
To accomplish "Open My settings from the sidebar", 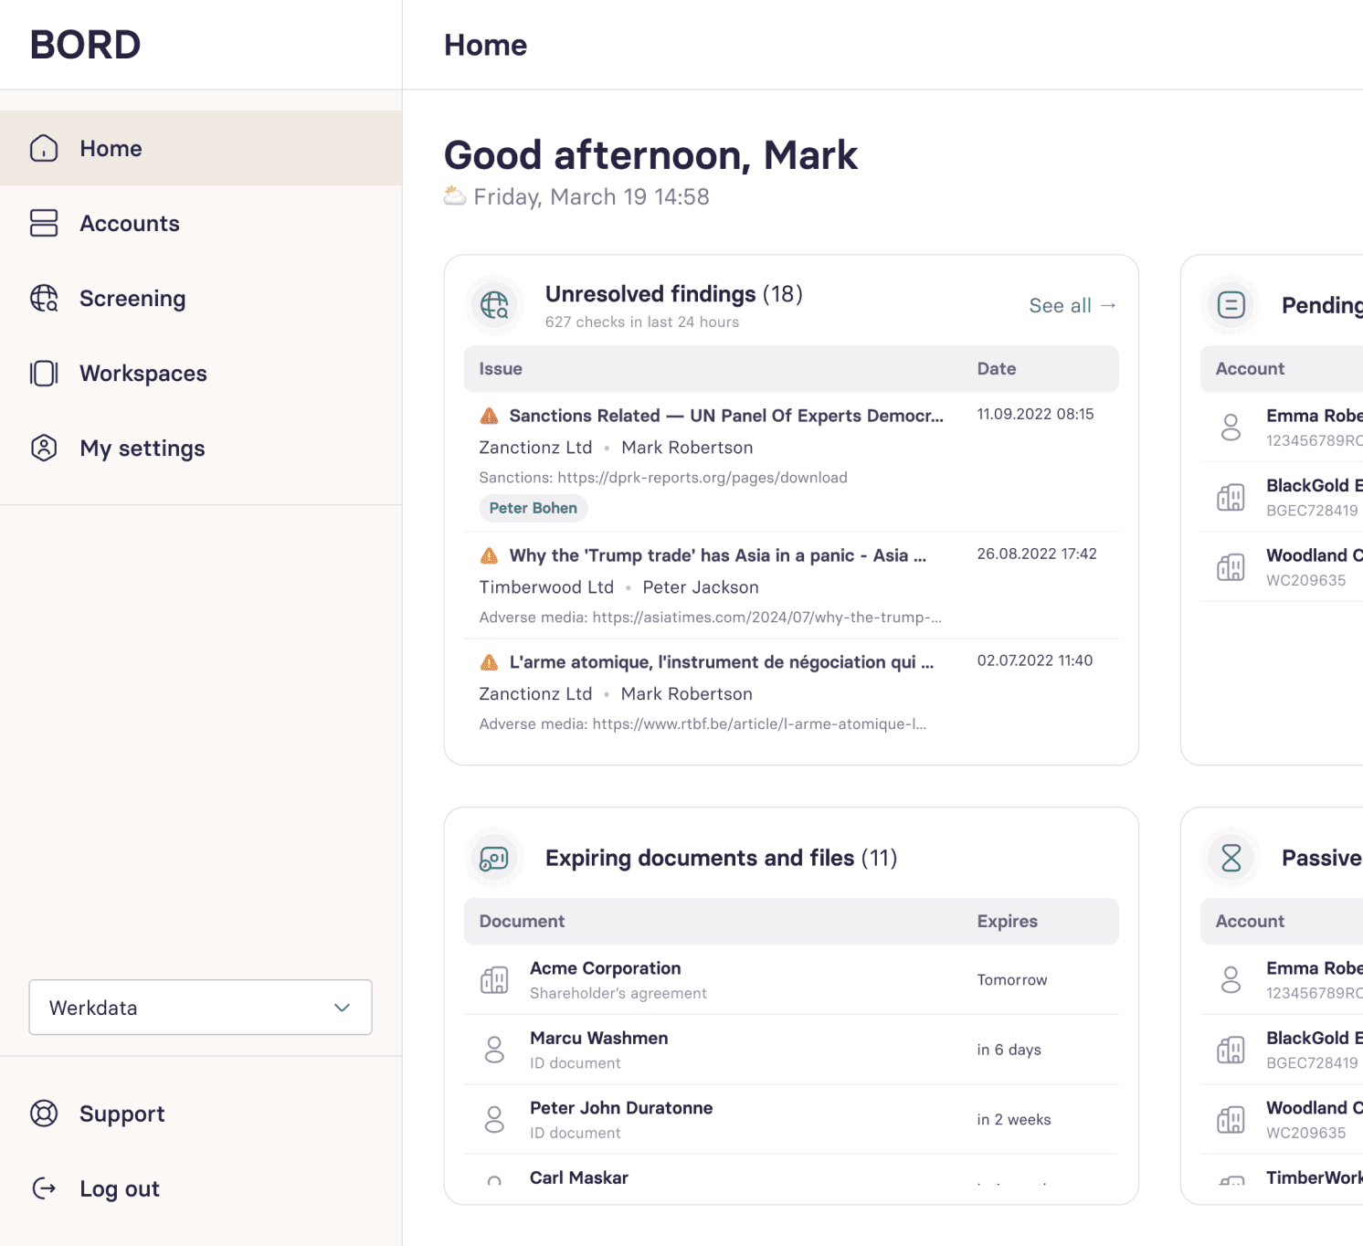I will click(x=201, y=448).
